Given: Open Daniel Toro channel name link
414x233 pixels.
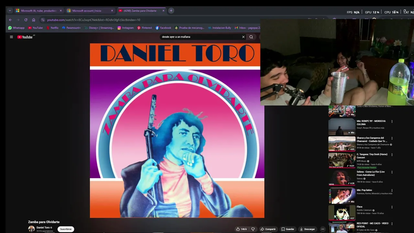Looking at the screenshot, I should click(x=43, y=227).
